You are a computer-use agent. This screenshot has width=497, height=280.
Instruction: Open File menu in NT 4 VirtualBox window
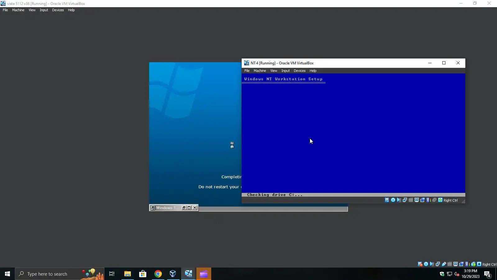247,71
